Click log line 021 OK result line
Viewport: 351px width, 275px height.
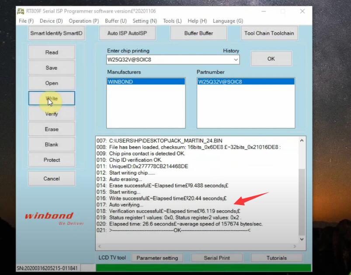pos(180,230)
